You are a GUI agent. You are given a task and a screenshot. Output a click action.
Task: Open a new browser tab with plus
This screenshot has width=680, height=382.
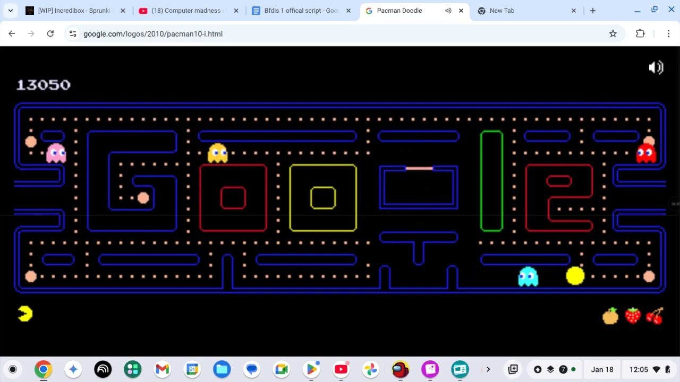coord(593,11)
